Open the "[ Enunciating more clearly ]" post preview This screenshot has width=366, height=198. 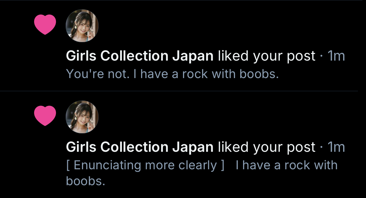click(145, 165)
